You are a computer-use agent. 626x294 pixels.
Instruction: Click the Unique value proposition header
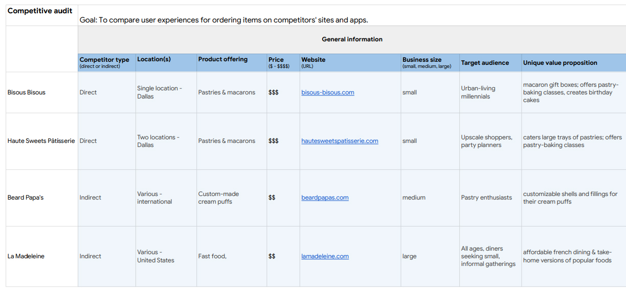[560, 63]
